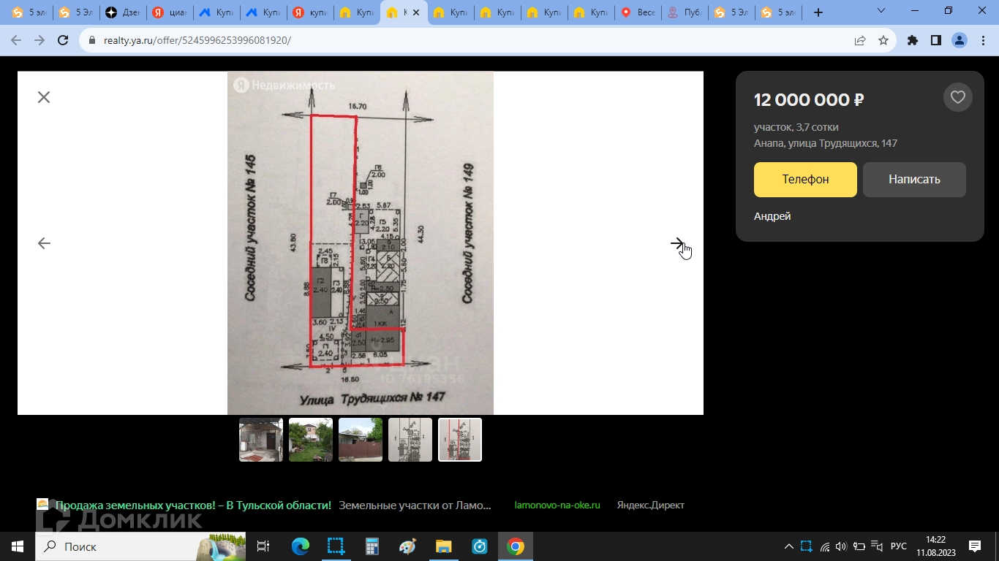Click the text участок, 3,7 сотки
This screenshot has width=999, height=561.
pos(796,127)
